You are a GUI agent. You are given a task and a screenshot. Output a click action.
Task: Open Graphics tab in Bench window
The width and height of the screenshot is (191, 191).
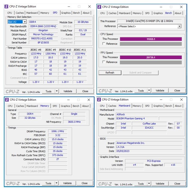(158, 13)
